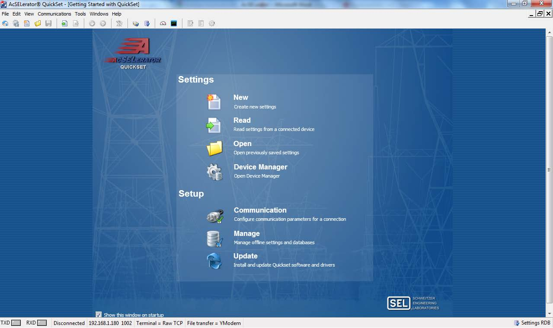Click the Save floppy disk toolbar icon
553x328 pixels.
click(48, 23)
